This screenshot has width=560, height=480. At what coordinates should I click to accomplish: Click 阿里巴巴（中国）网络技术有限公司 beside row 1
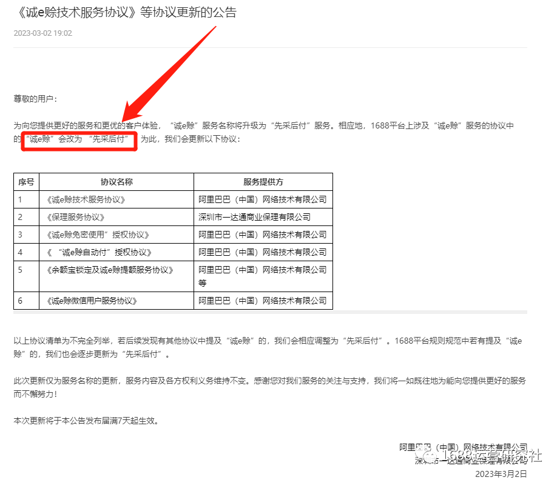pos(263,199)
